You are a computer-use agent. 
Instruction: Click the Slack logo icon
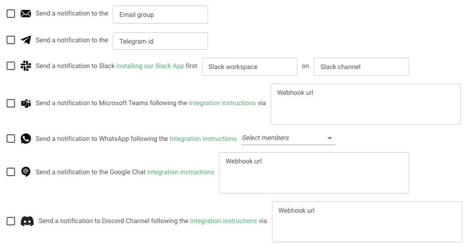26,66
